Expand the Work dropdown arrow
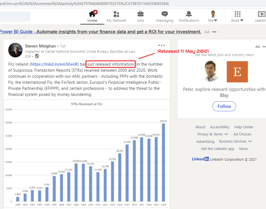Screen dimensions: 266x209 tap(242, 21)
